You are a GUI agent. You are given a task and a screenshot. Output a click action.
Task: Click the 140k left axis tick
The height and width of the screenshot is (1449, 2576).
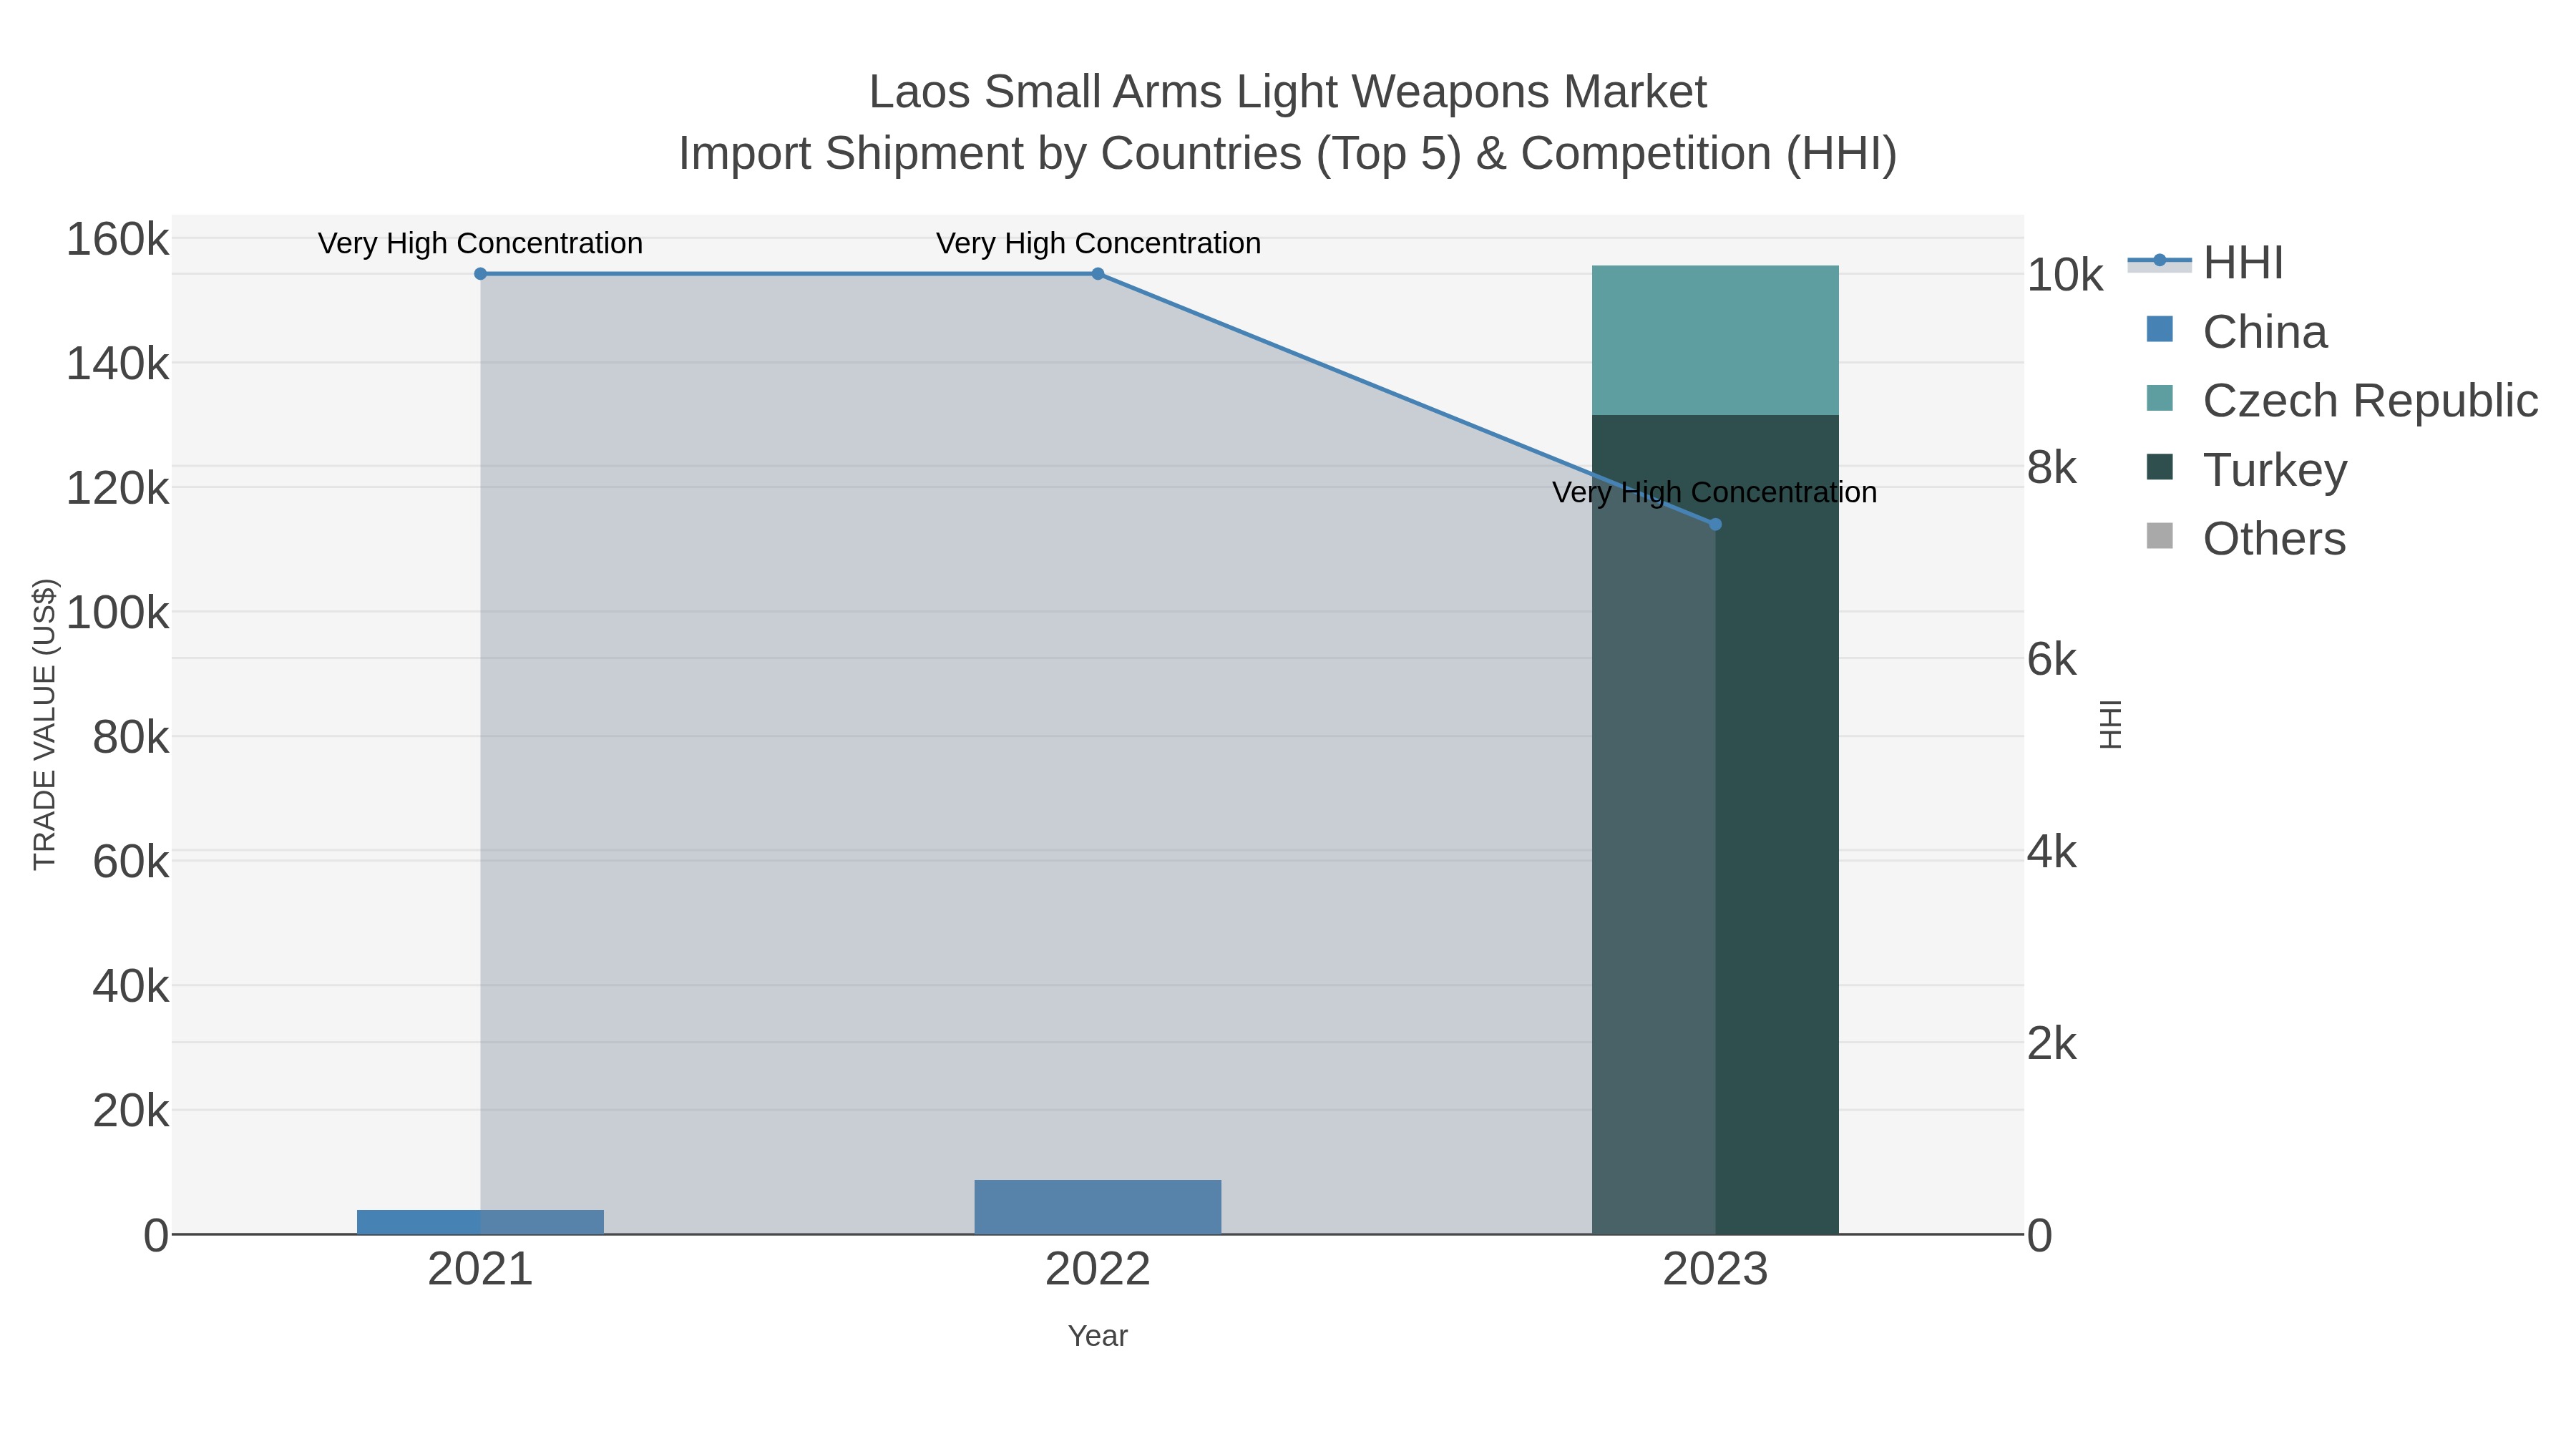[x=118, y=364]
